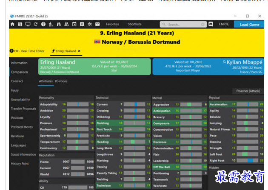This screenshot has height=190, width=268.
Task: Click the Refresh circular arrow icon
Action: click(36, 24)
